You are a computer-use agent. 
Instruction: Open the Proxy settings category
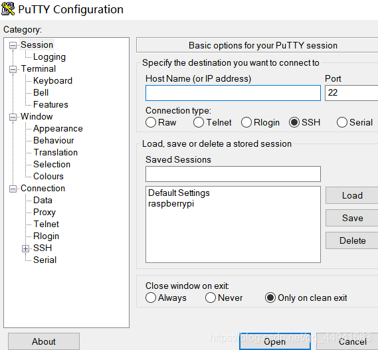pyautogui.click(x=45, y=212)
